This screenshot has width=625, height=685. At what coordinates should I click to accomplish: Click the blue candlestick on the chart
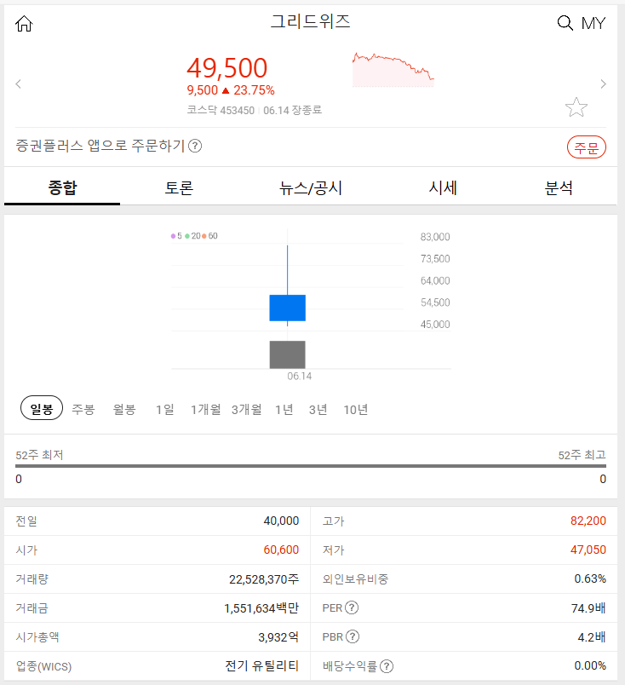pyautogui.click(x=288, y=308)
